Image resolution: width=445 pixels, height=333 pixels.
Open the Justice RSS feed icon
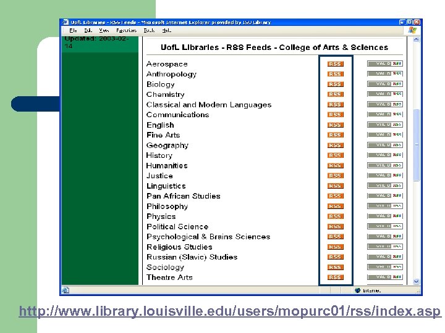[x=335, y=176]
